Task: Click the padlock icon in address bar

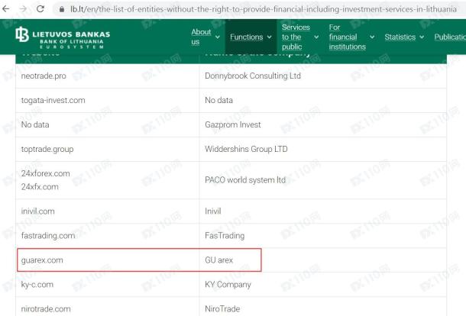Action: point(62,9)
